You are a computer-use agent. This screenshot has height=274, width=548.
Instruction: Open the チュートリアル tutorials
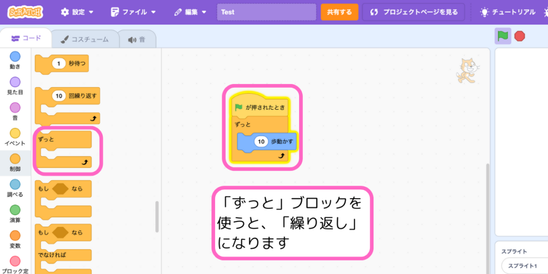point(507,12)
